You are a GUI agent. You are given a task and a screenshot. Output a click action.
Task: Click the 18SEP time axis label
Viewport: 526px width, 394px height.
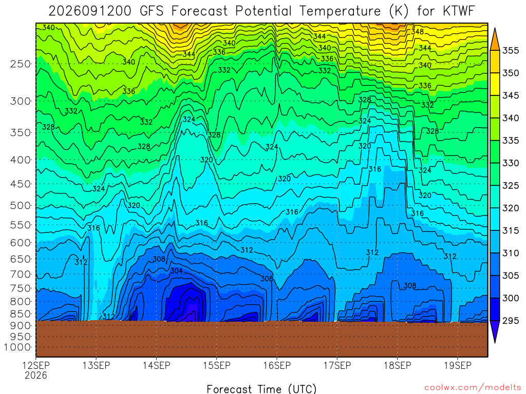[x=398, y=365]
